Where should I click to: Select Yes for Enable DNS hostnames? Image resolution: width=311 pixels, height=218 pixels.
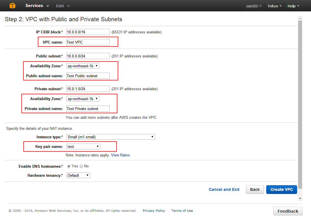(x=69, y=166)
